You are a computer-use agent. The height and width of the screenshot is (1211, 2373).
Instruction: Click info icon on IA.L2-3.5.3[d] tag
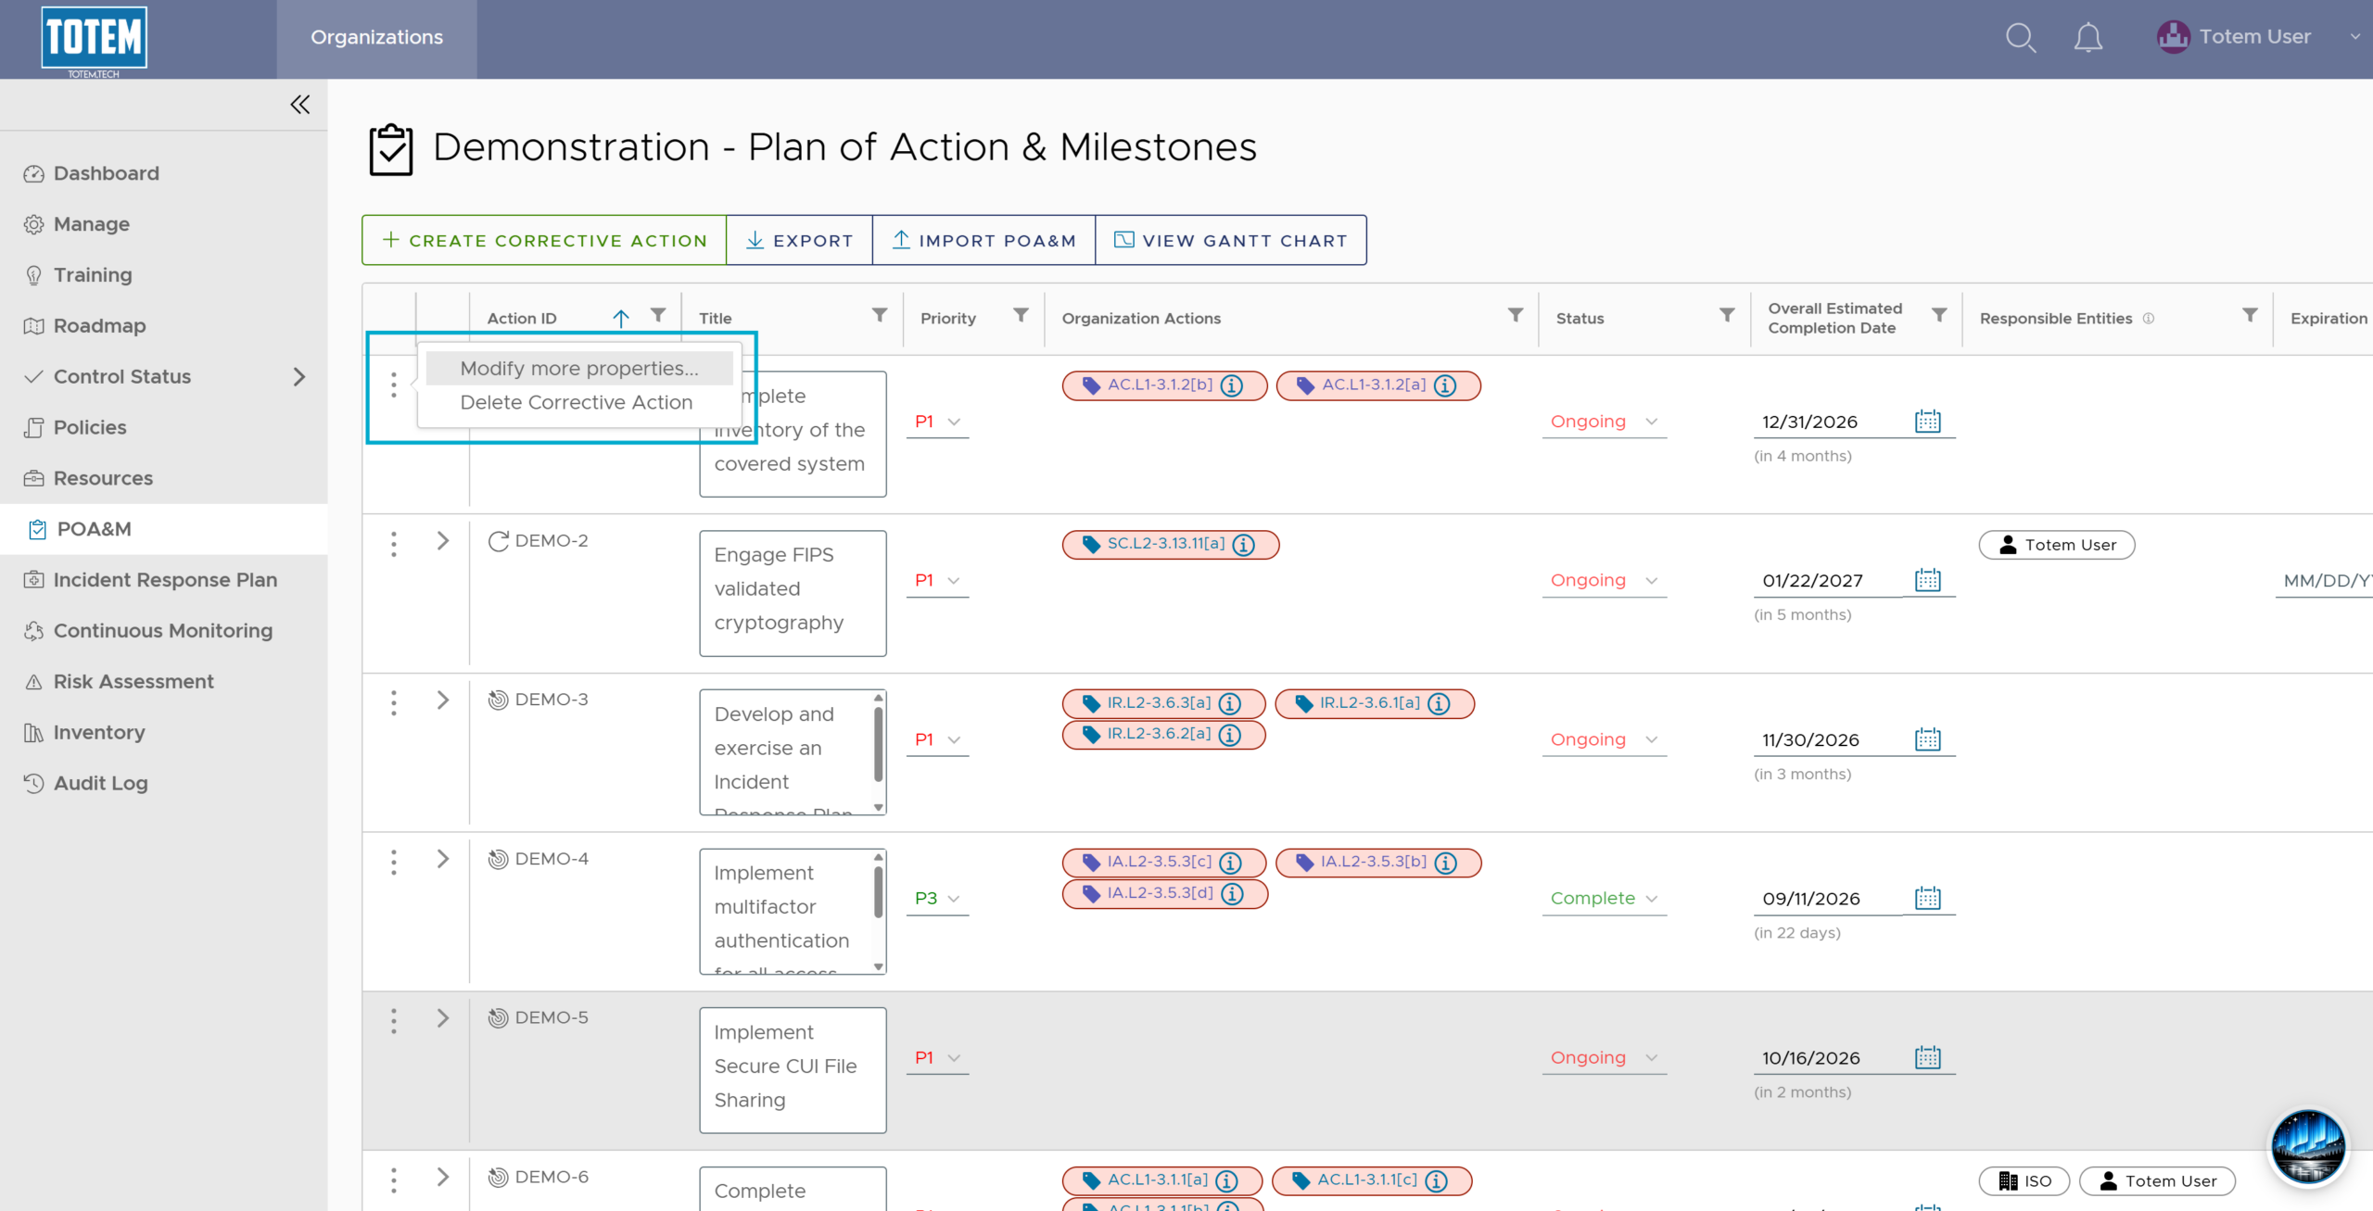pos(1232,894)
